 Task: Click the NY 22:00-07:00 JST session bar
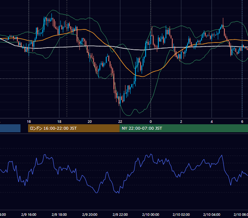pyautogui.click(x=183, y=128)
